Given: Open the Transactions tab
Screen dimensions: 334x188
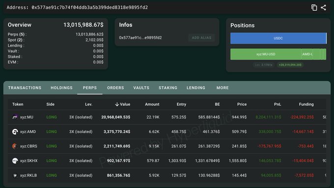Looking at the screenshot, I should pos(25,88).
